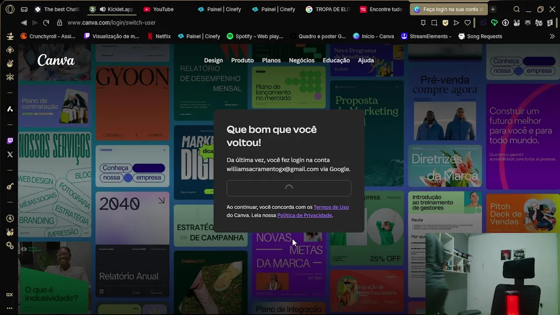Viewport: 560px width, 315px height.
Task: Open Ajuda menu in Canva header
Action: click(x=366, y=60)
